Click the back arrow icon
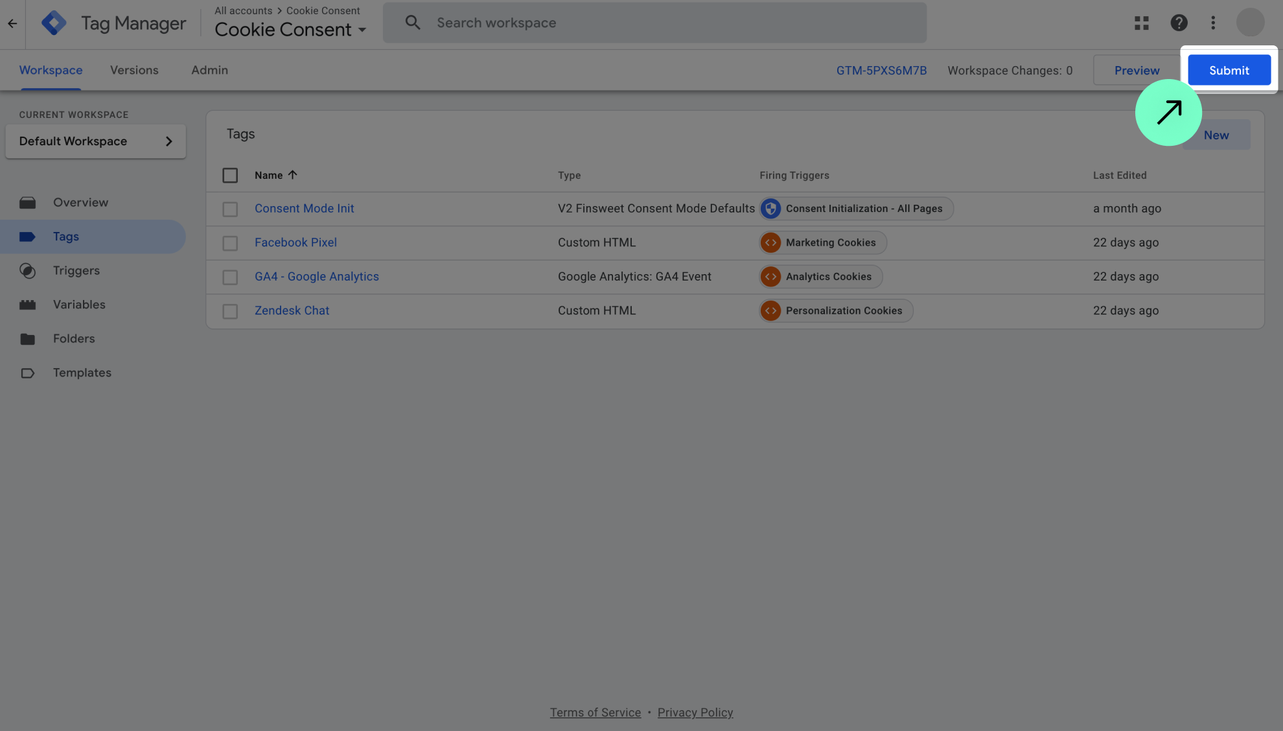Viewport: 1283px width, 731px height. coord(12,23)
